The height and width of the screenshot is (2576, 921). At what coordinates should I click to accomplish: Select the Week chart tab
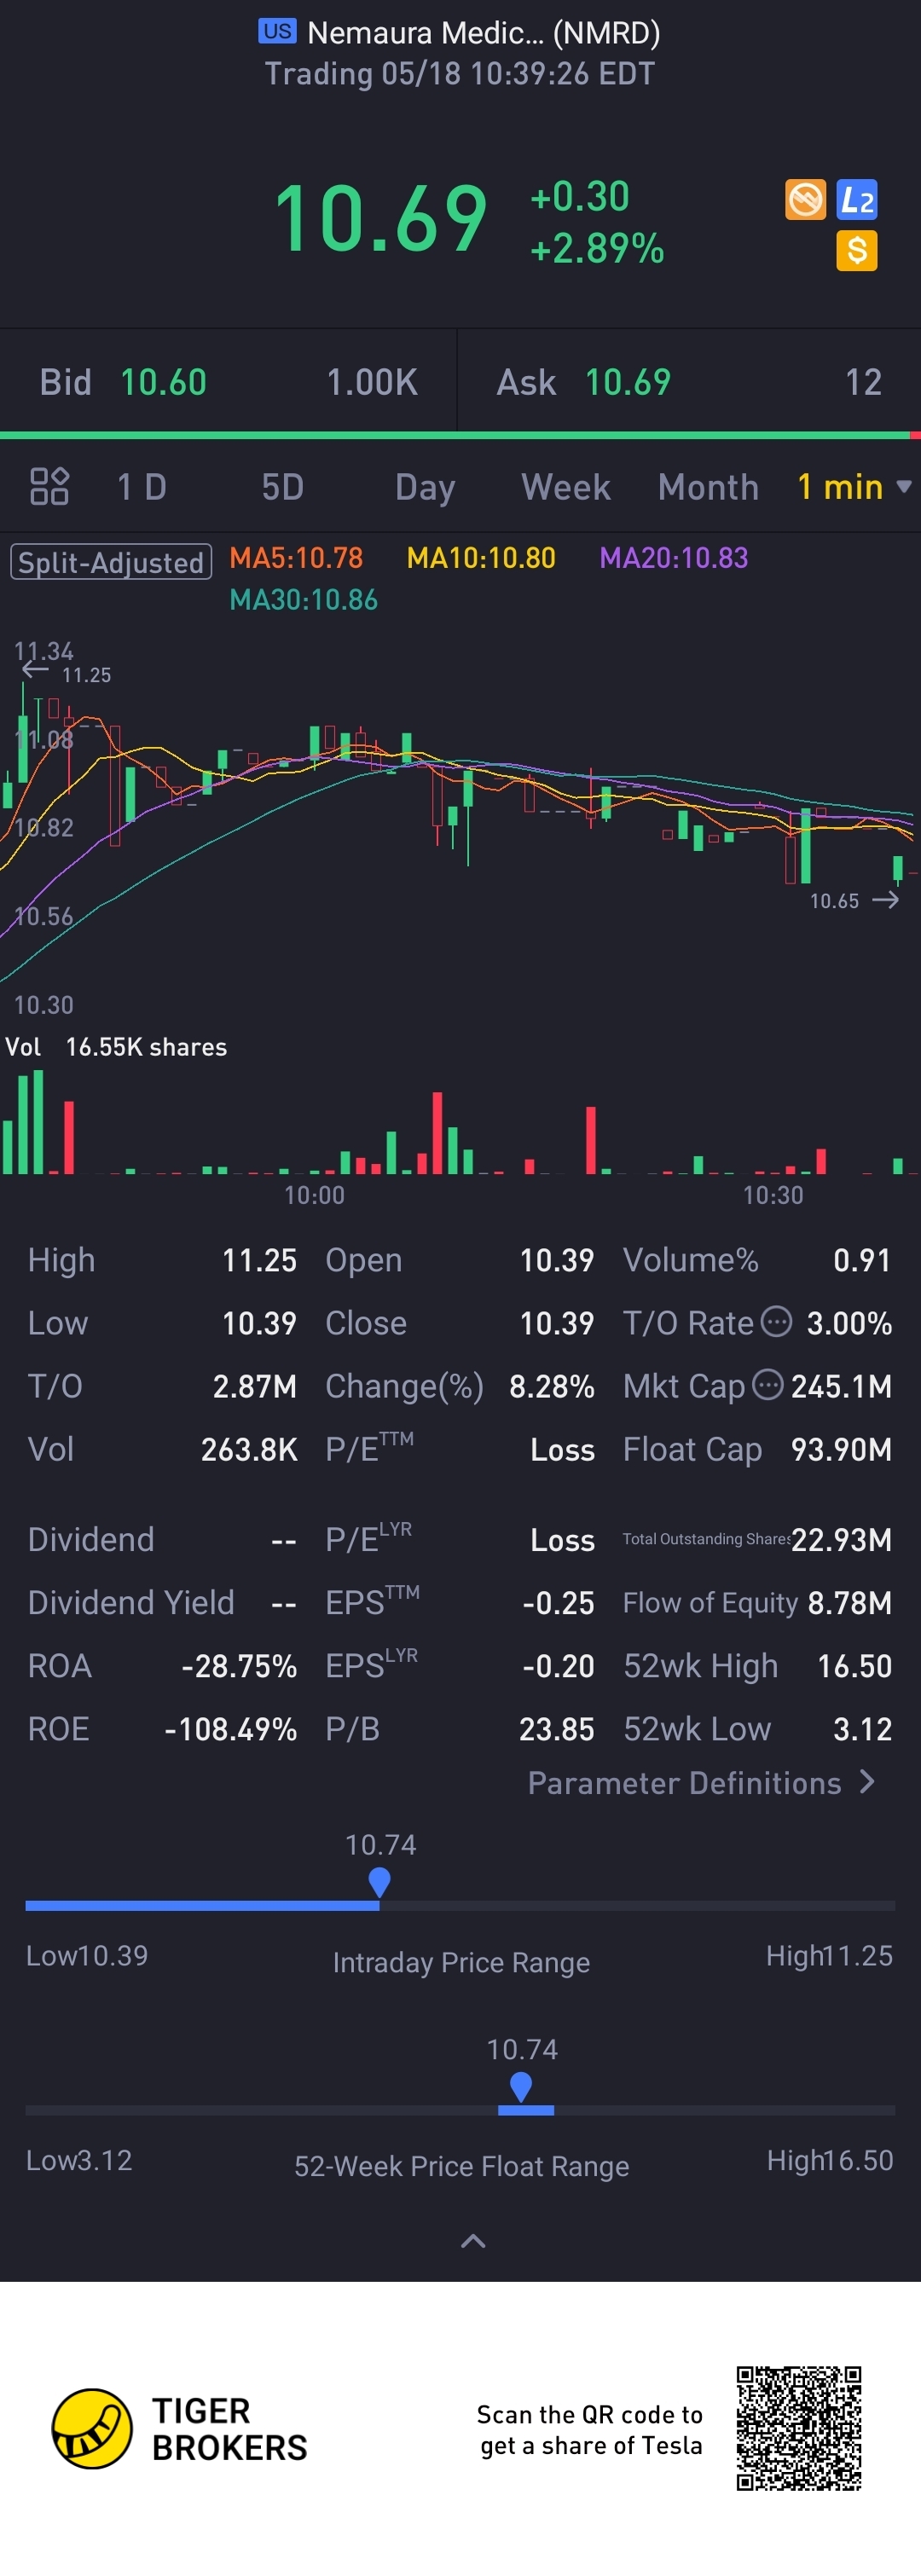click(x=565, y=487)
